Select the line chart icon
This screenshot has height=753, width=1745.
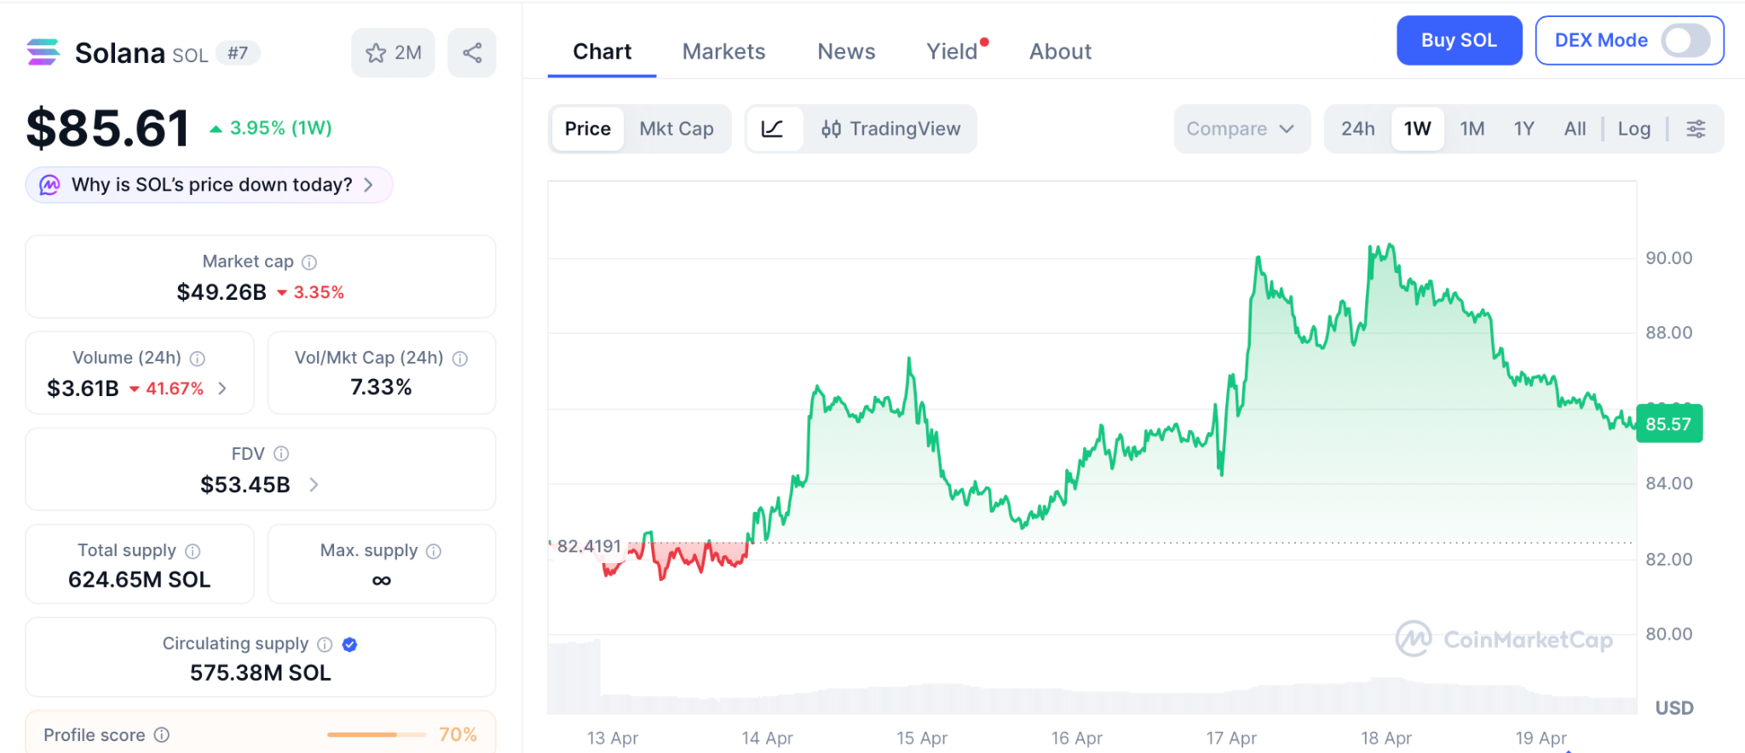(x=773, y=129)
